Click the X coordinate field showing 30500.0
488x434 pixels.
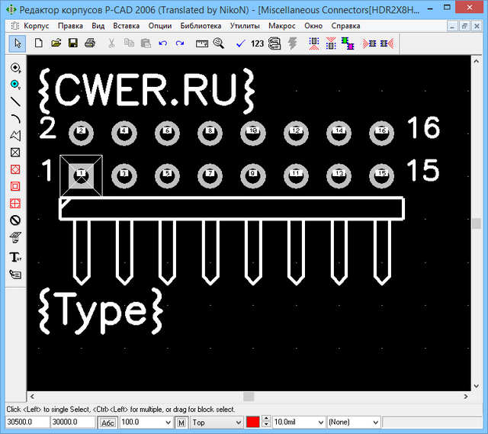pyautogui.click(x=26, y=422)
